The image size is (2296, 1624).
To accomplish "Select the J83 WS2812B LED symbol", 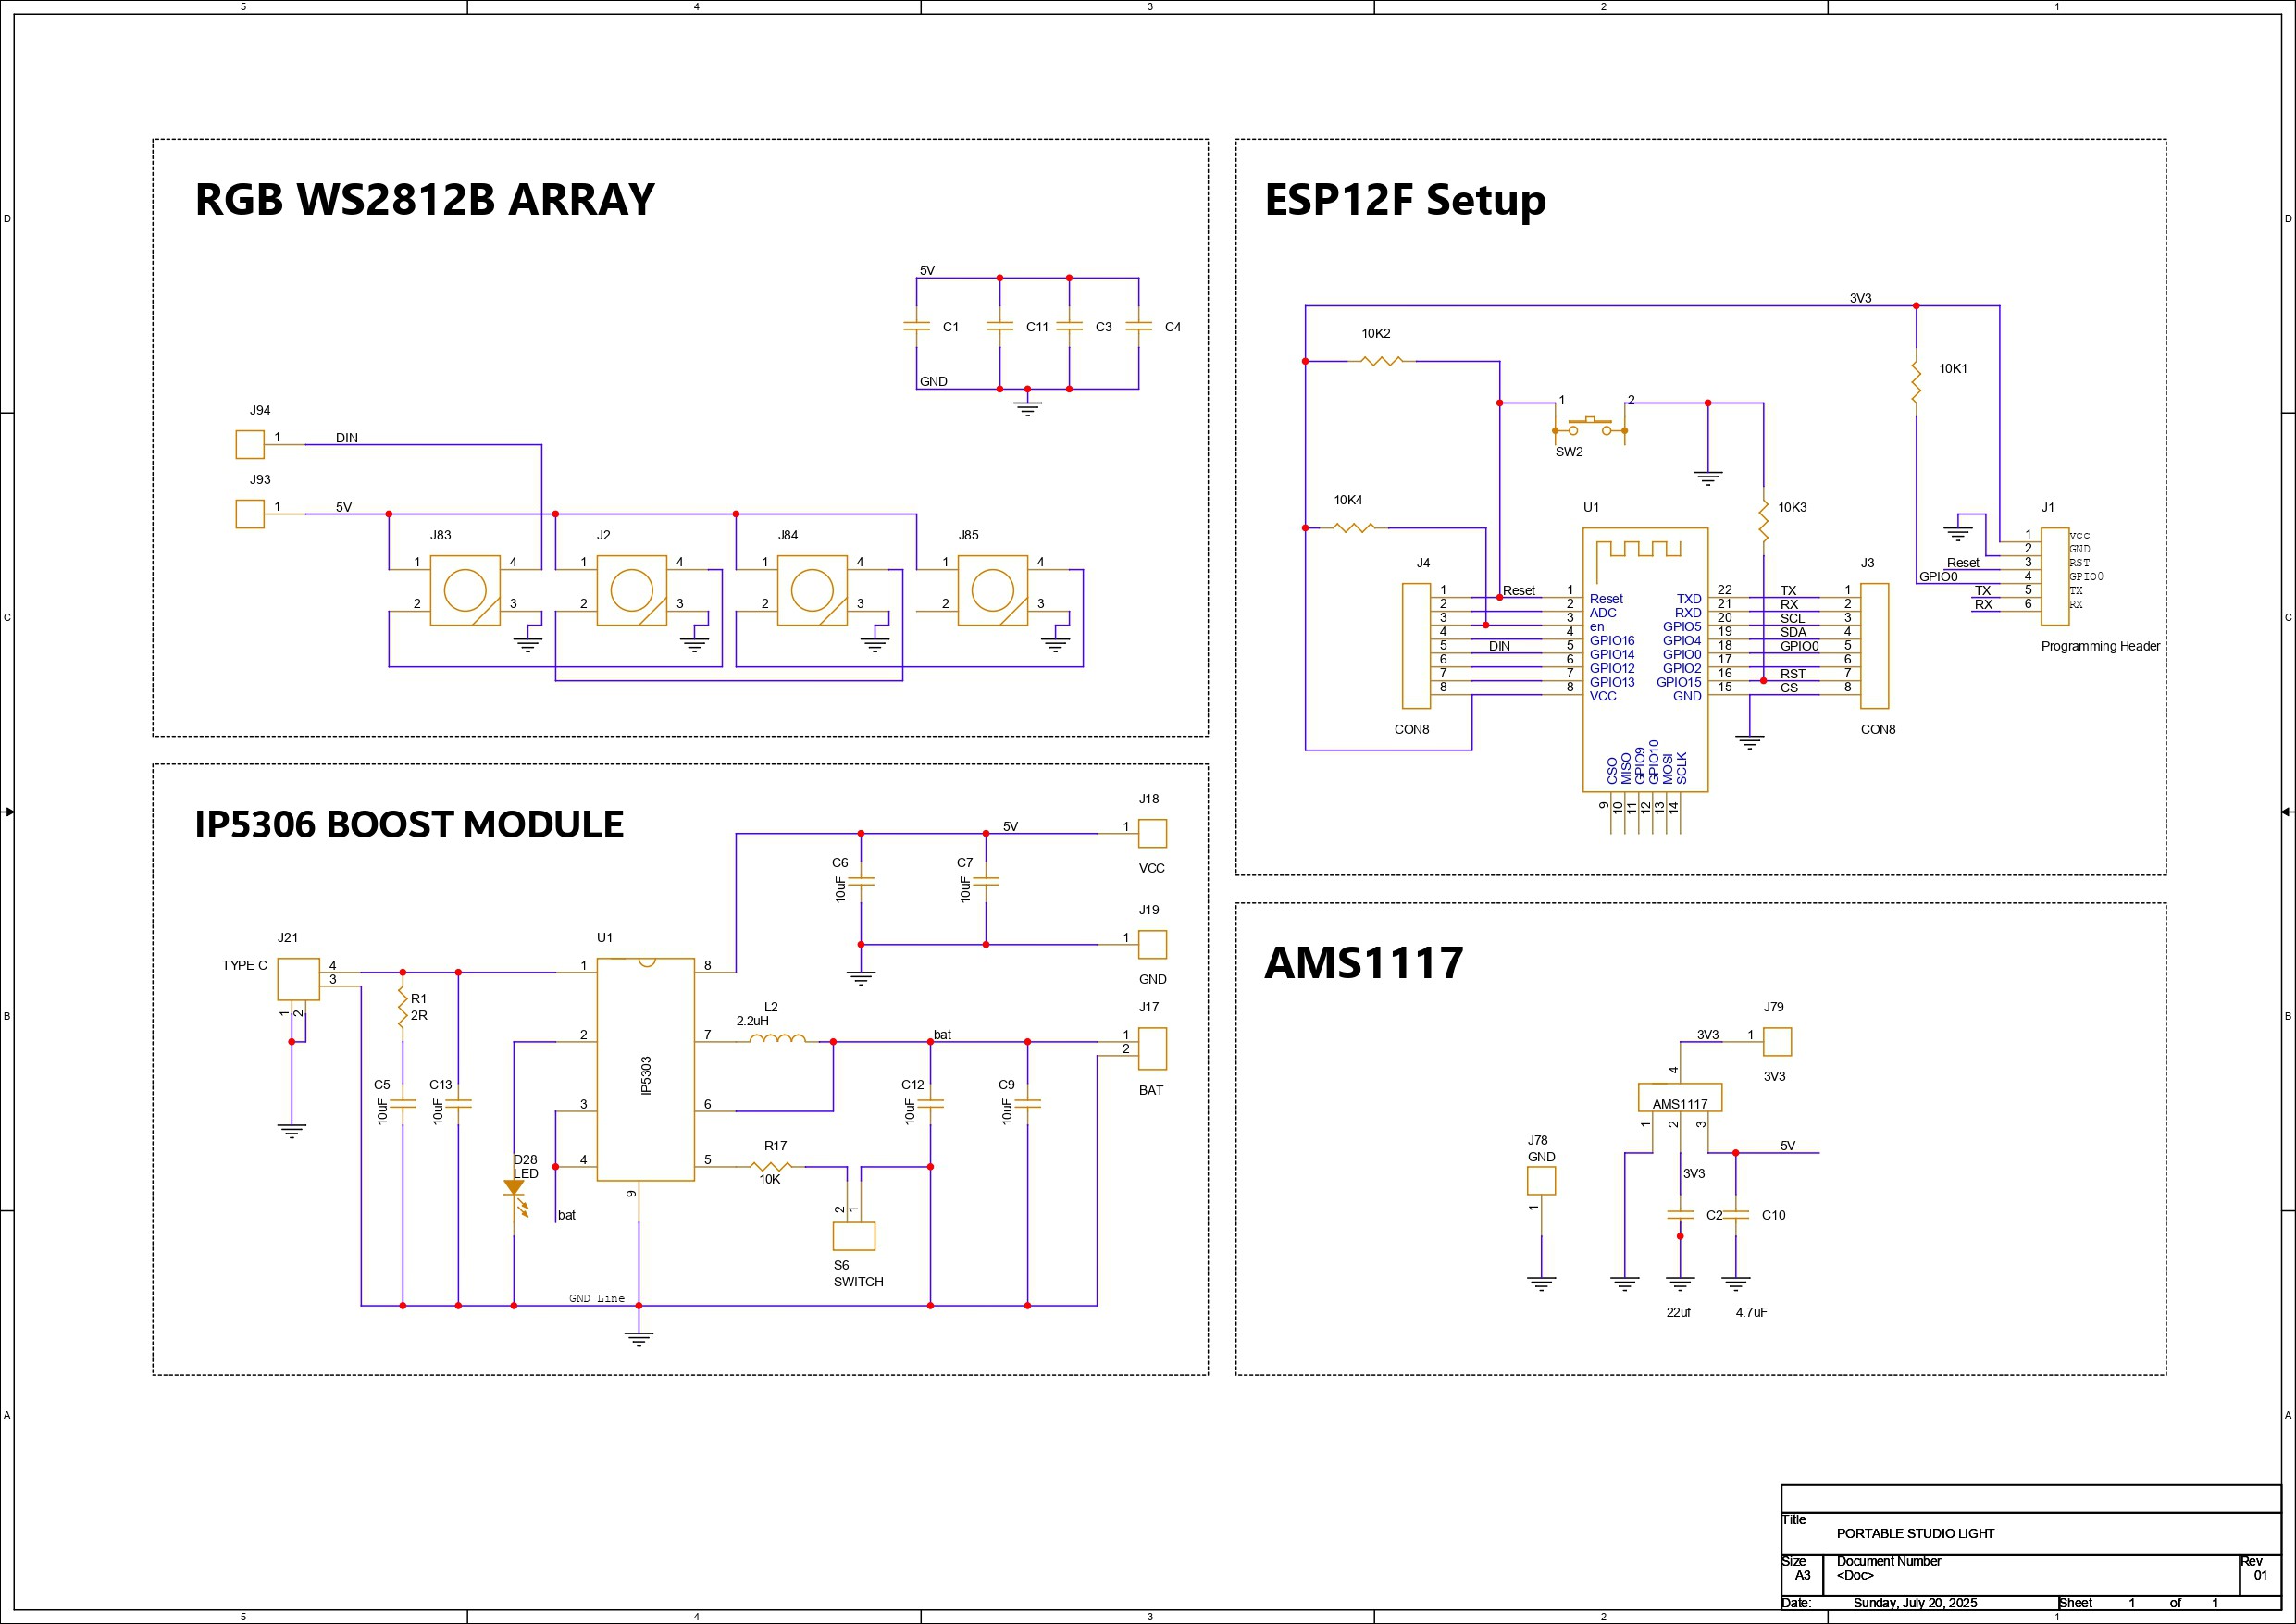I will (x=465, y=590).
